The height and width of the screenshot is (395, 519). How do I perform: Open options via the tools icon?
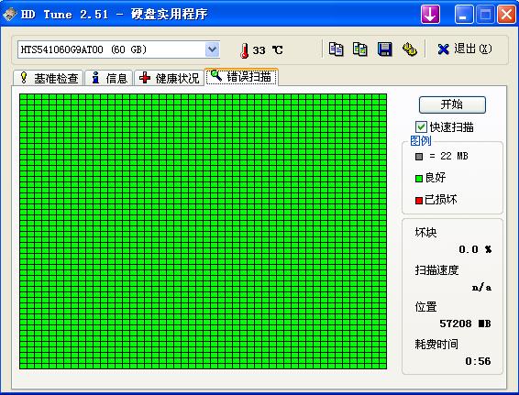(410, 49)
